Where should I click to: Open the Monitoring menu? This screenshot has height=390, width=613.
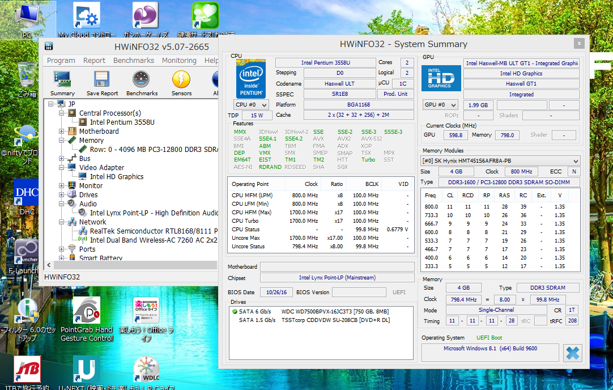click(179, 60)
